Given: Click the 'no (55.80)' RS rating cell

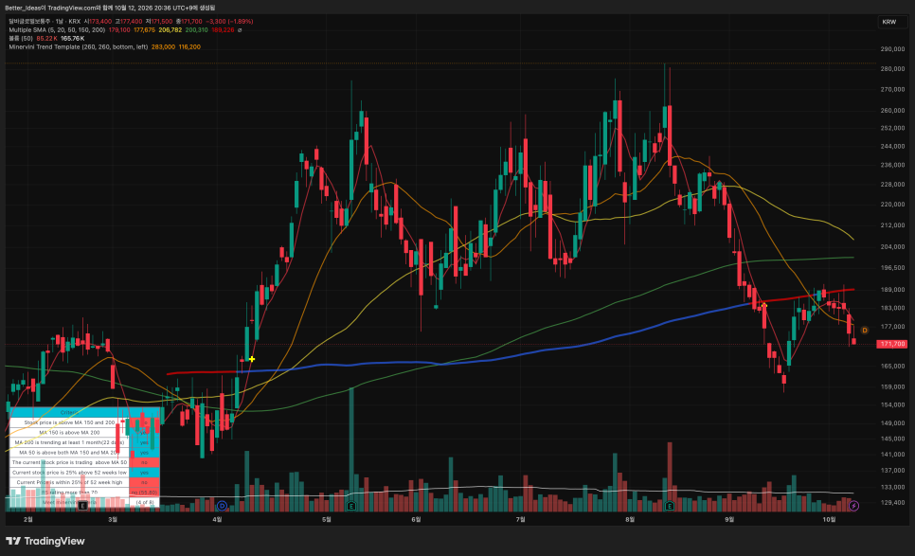Looking at the screenshot, I should tap(144, 493).
